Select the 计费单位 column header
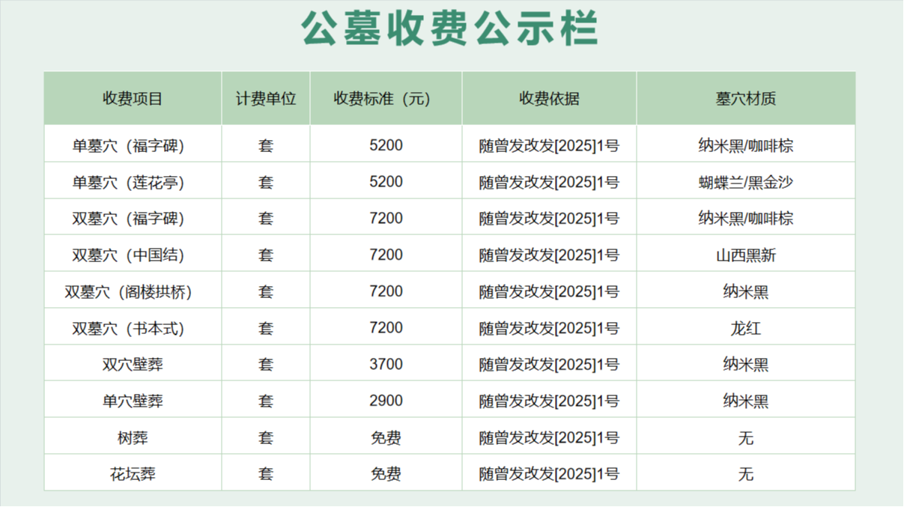Screen dimensions: 904x507 [x=266, y=98]
